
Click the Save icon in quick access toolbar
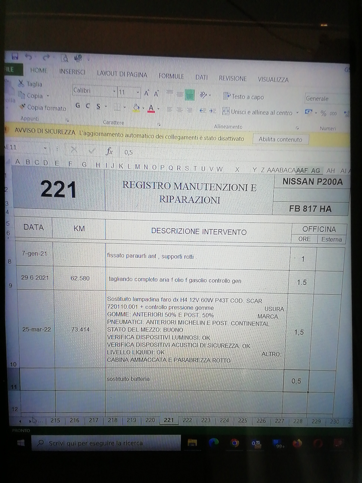[x=15, y=57]
